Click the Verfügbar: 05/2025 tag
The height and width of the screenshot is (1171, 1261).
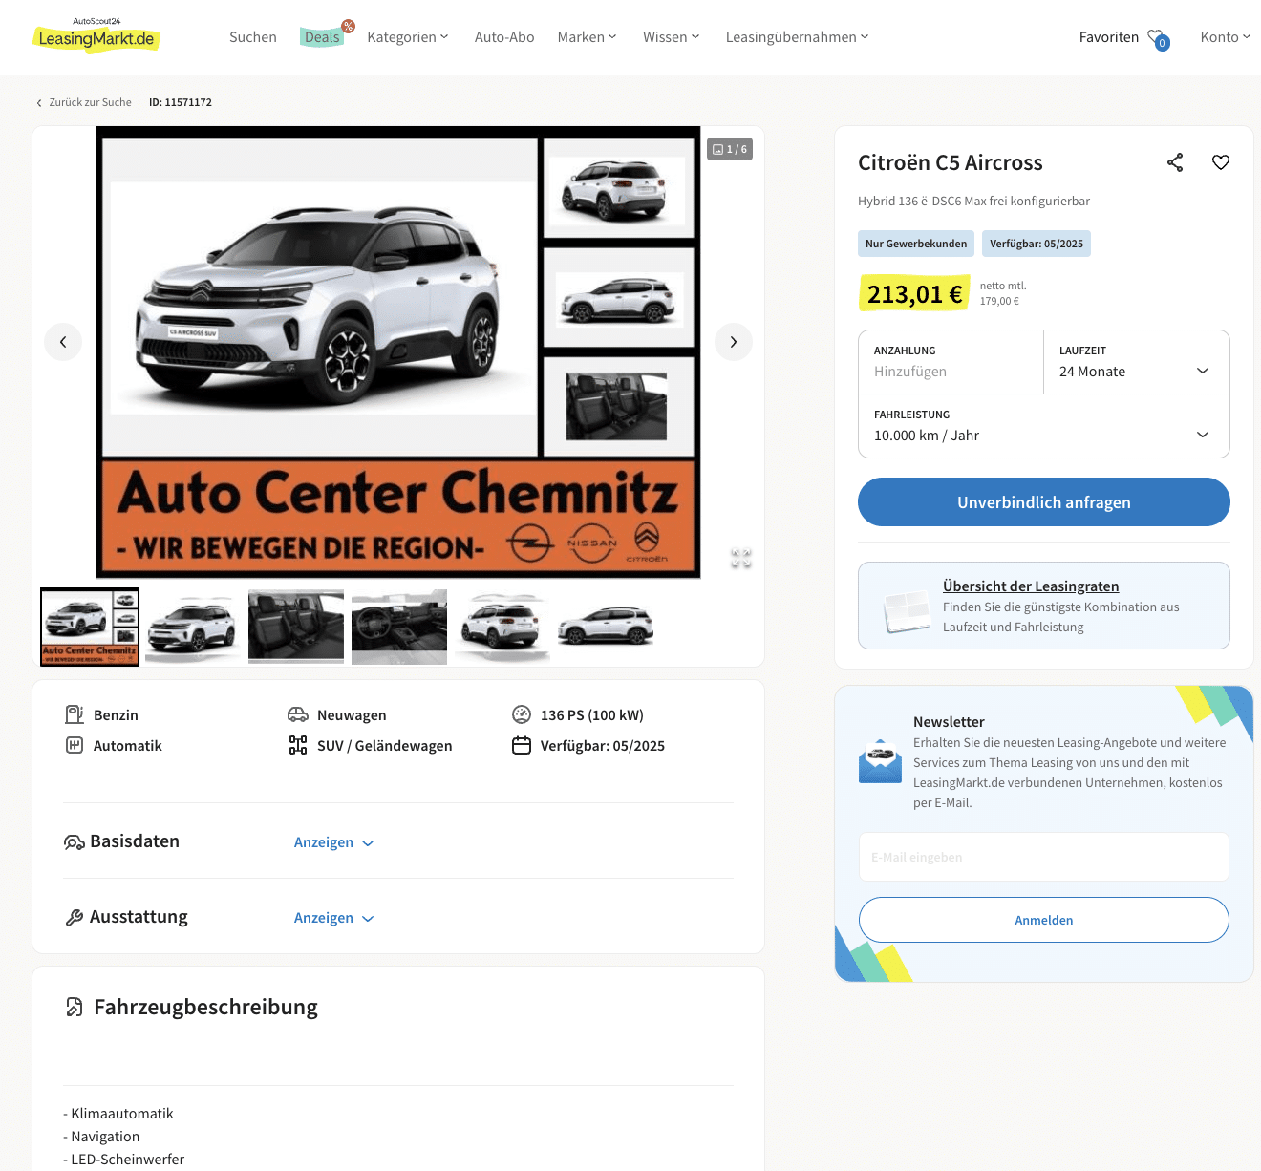click(1037, 244)
